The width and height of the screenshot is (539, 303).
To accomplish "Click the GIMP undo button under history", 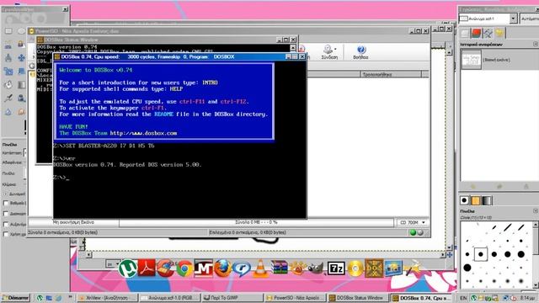I will click(473, 186).
